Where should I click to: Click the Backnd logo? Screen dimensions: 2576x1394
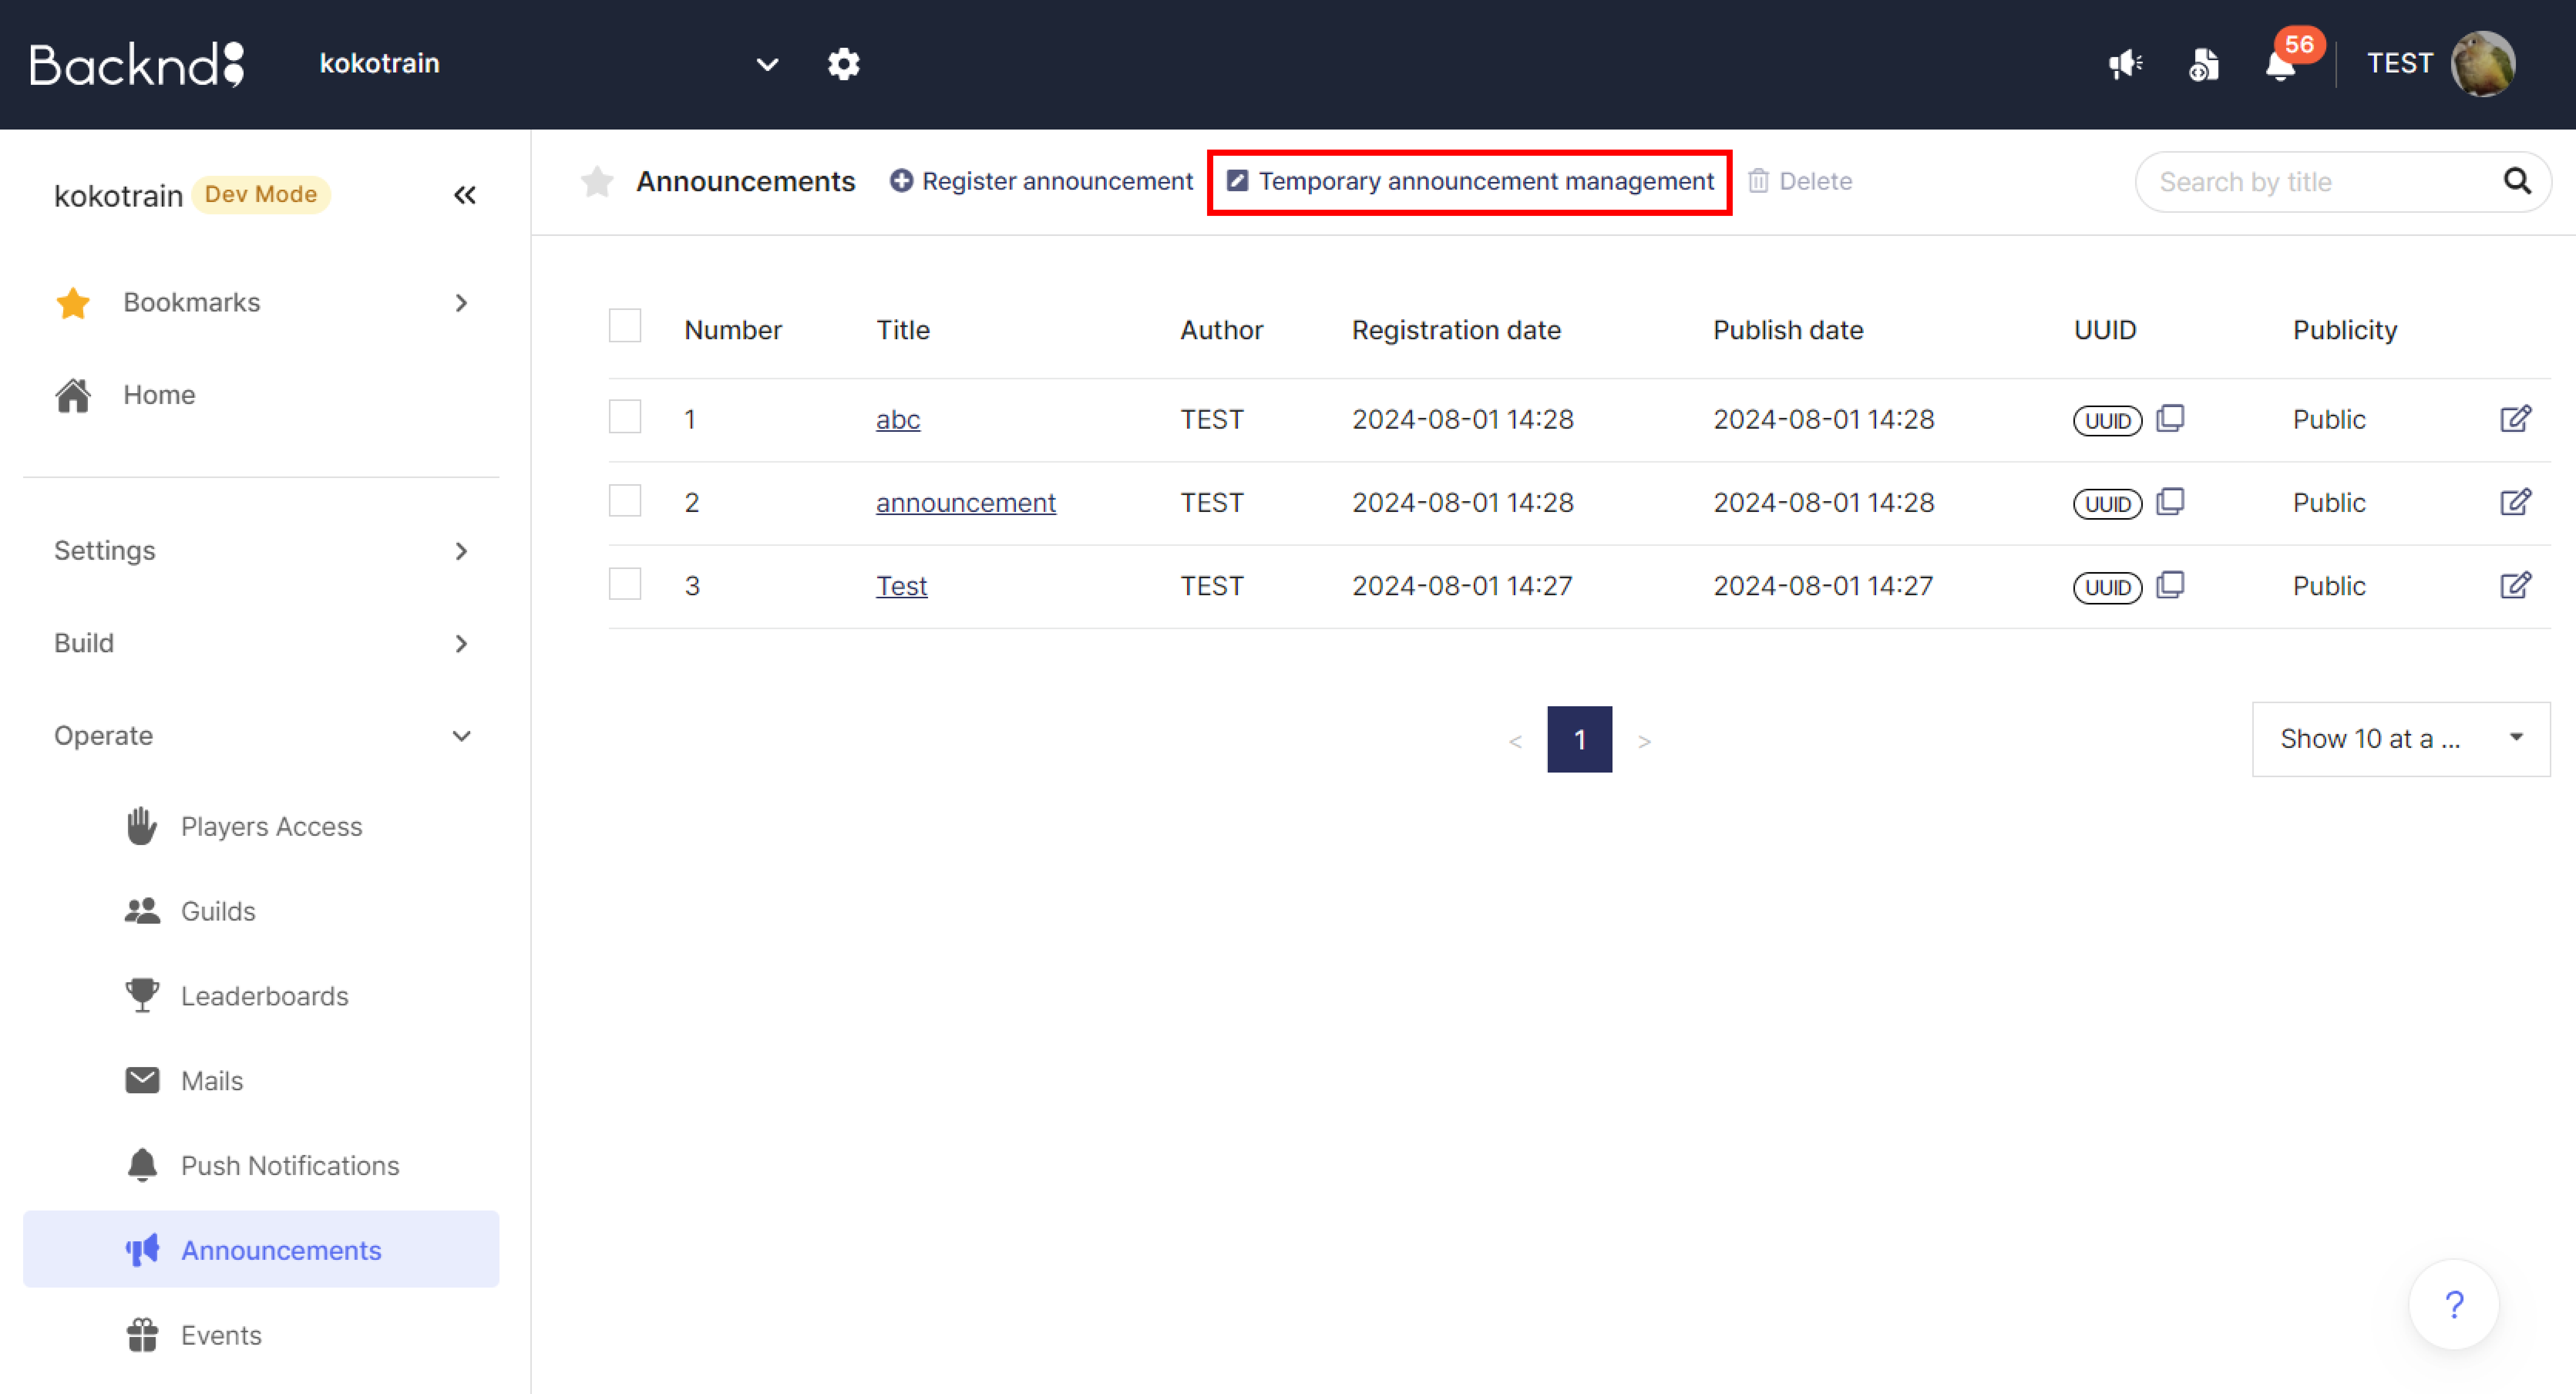click(x=137, y=64)
